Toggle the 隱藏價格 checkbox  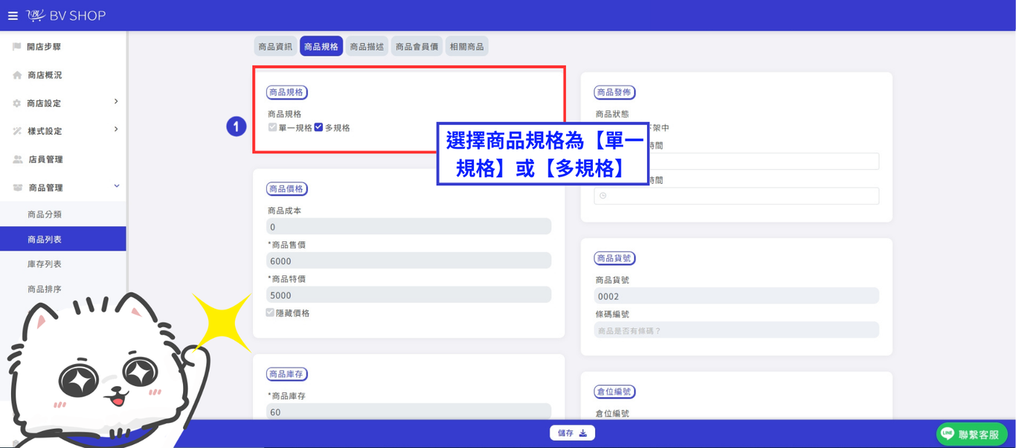coord(270,313)
